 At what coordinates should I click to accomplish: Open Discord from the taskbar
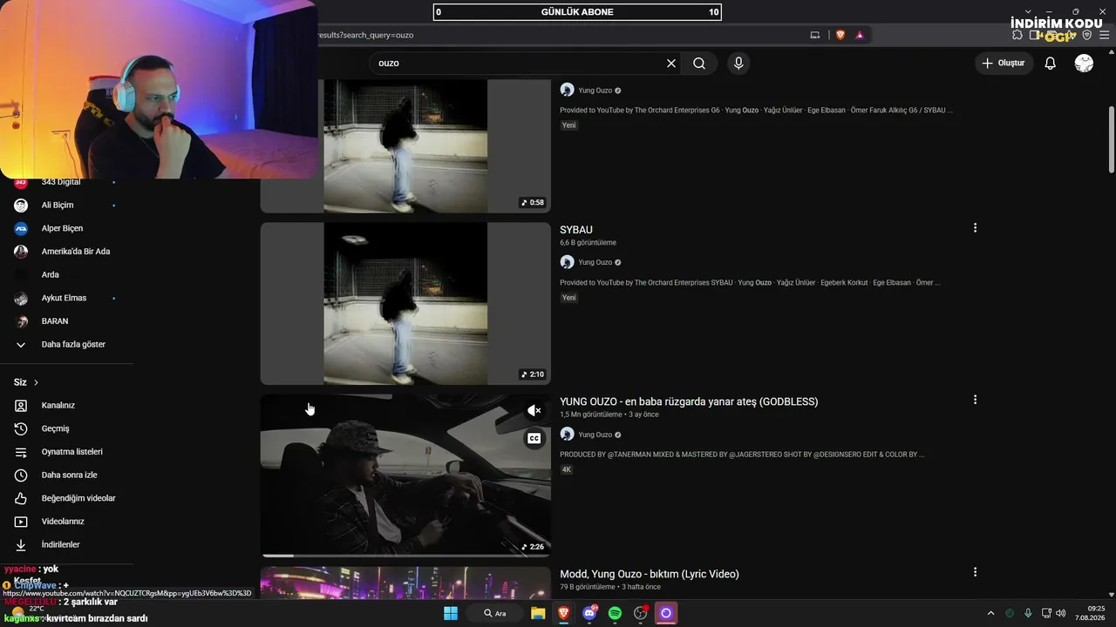point(589,613)
